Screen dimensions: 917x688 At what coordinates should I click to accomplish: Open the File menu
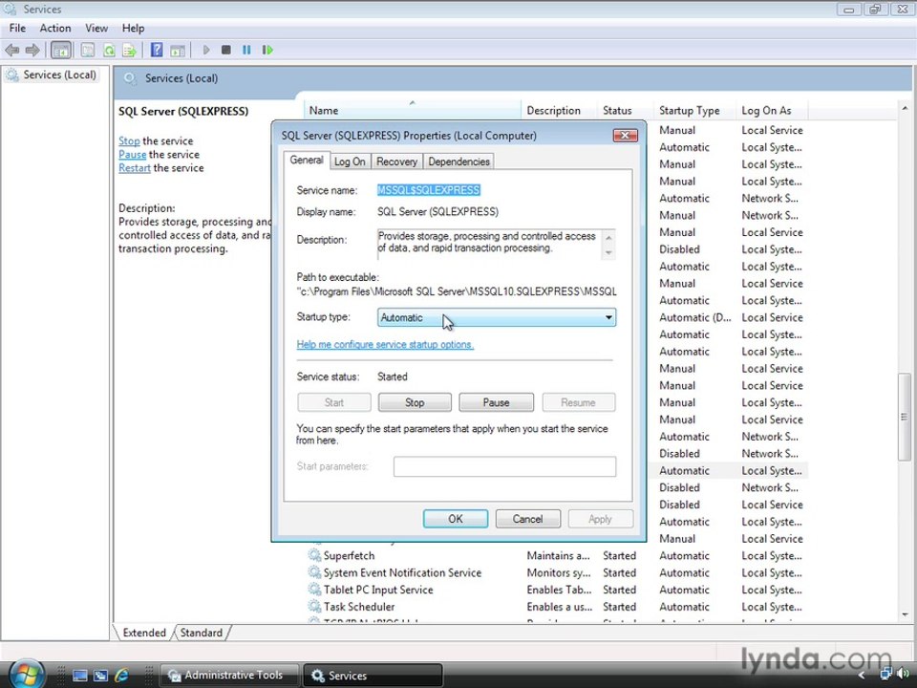[x=17, y=28]
